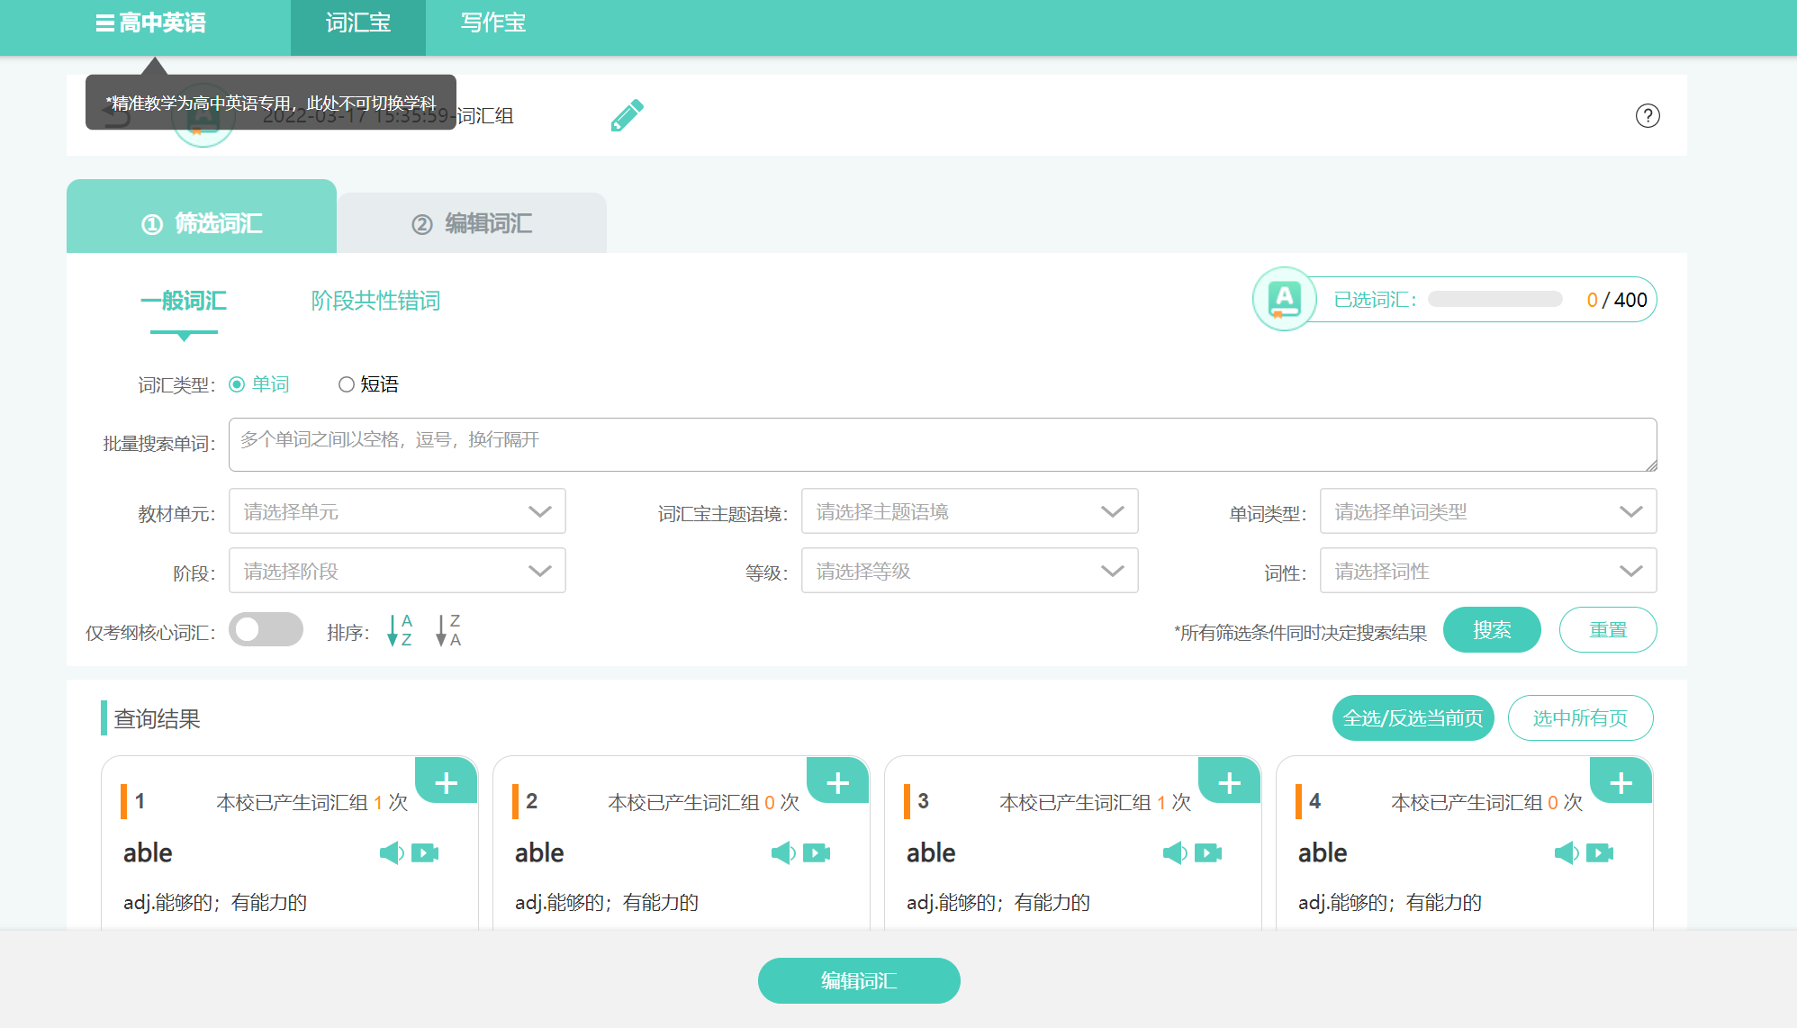Open the 阶段共性错词 sub-tab

pyautogui.click(x=376, y=301)
